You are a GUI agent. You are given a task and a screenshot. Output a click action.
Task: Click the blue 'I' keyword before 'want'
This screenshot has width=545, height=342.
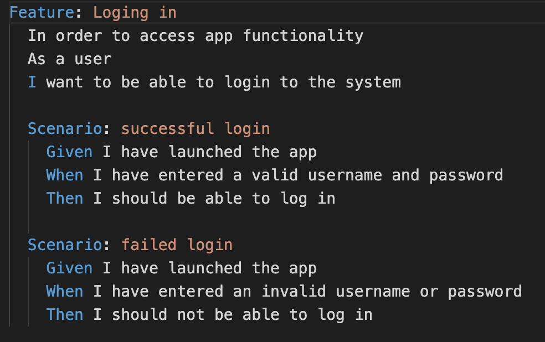(x=32, y=82)
